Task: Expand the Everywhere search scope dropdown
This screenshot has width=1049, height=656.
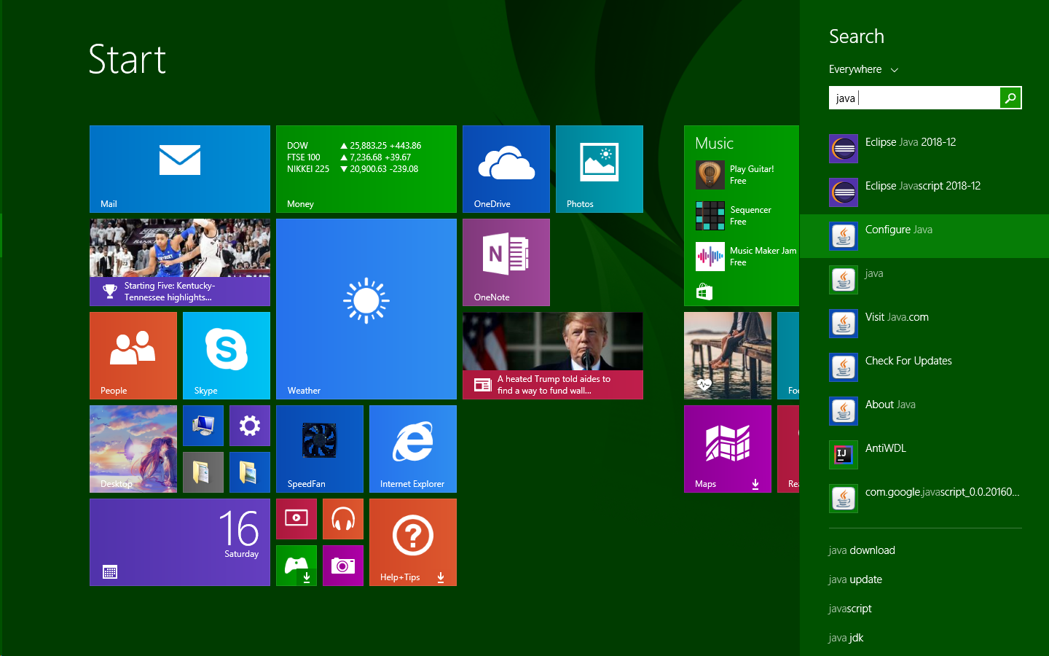Action: 863,69
